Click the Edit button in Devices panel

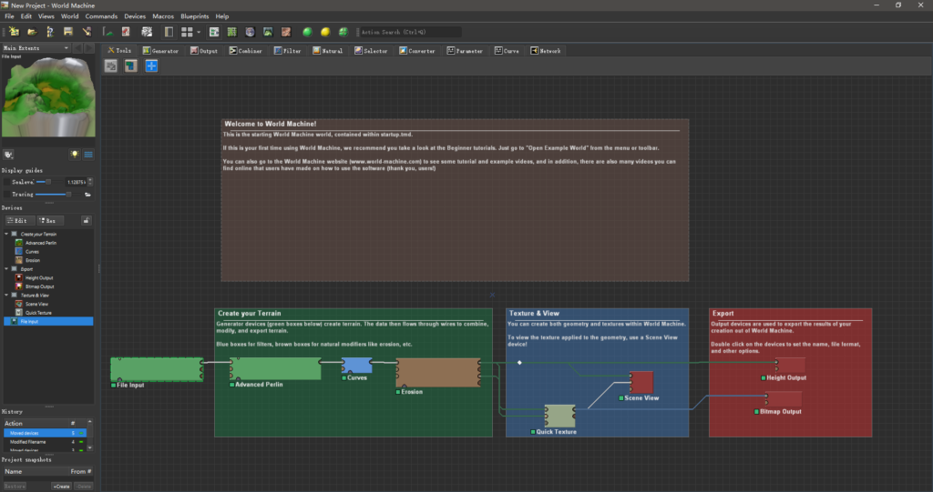(x=20, y=220)
